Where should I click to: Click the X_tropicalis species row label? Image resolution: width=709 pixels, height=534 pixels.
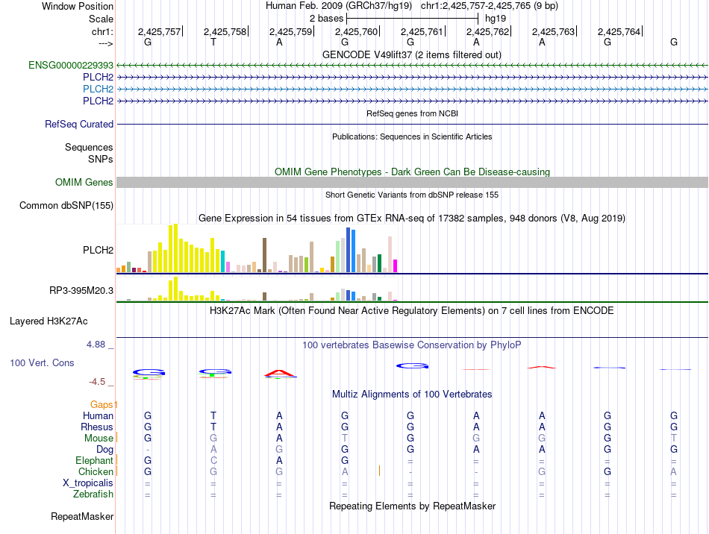coord(88,483)
